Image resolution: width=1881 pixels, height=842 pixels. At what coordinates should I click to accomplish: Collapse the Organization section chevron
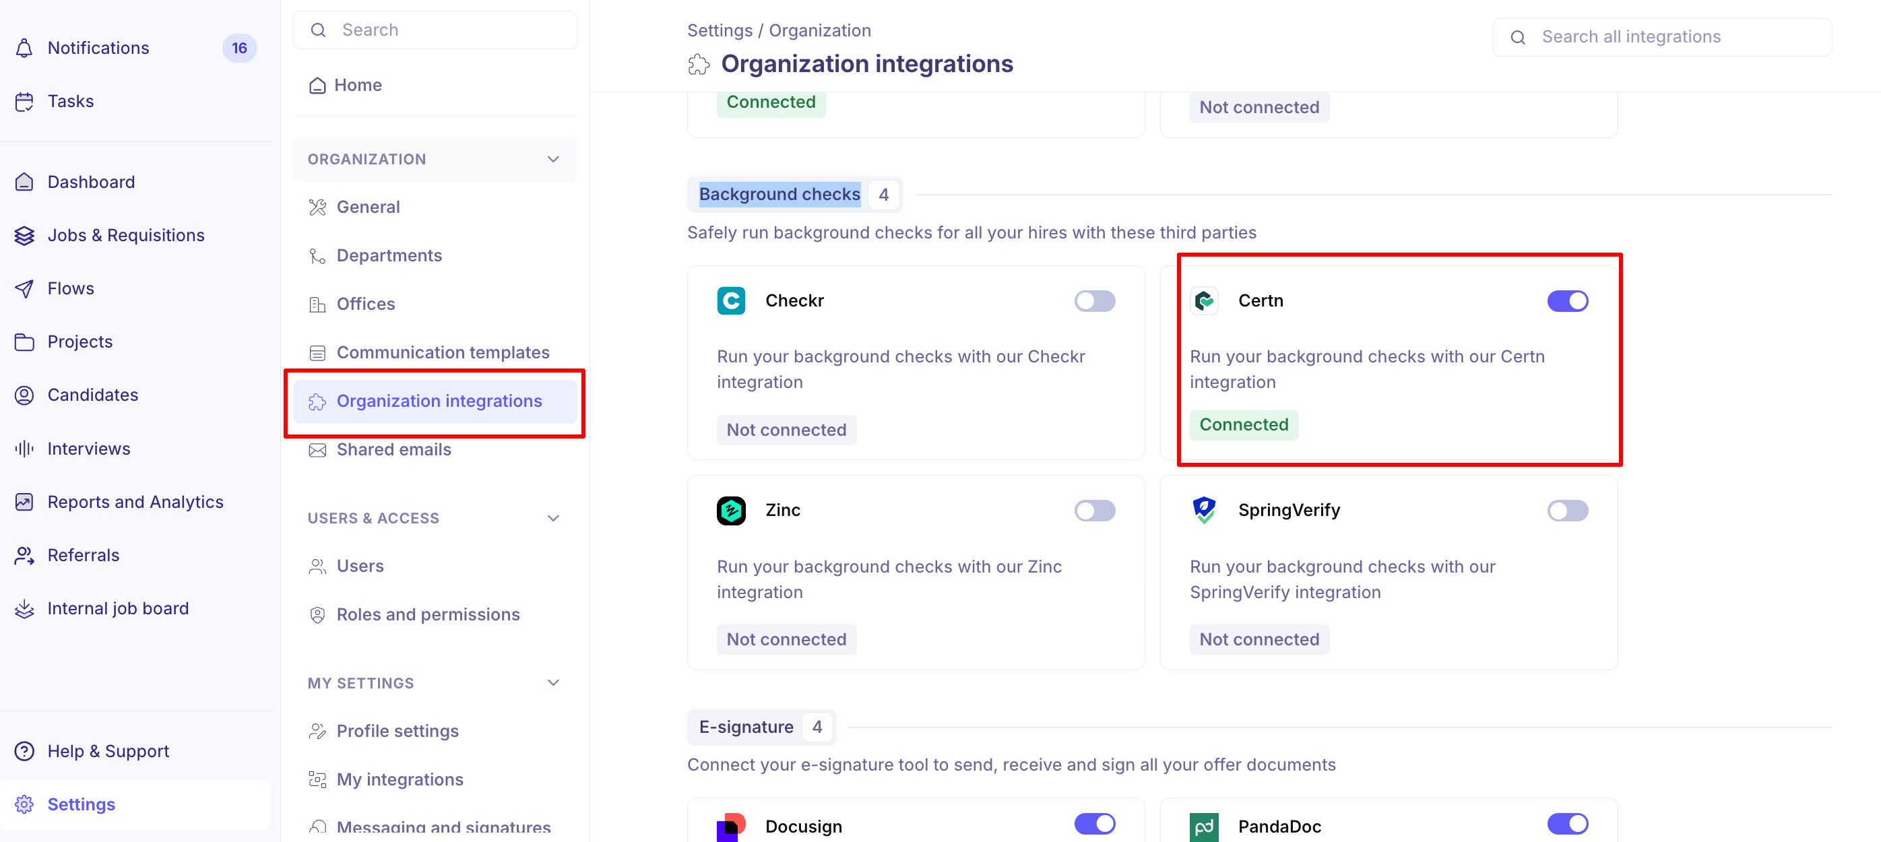click(x=554, y=159)
